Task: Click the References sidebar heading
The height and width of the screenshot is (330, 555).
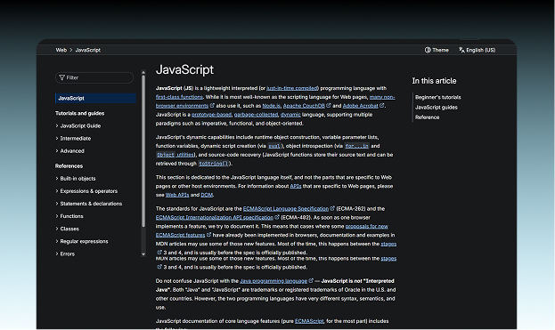Action: [69, 166]
